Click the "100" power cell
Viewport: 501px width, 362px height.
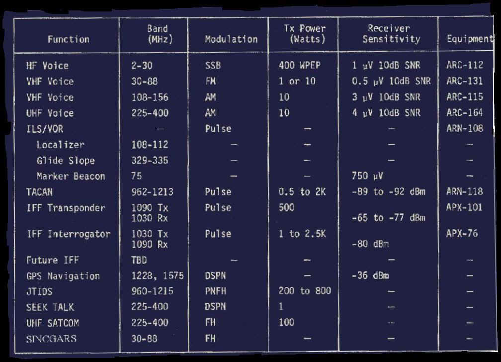pos(286,322)
